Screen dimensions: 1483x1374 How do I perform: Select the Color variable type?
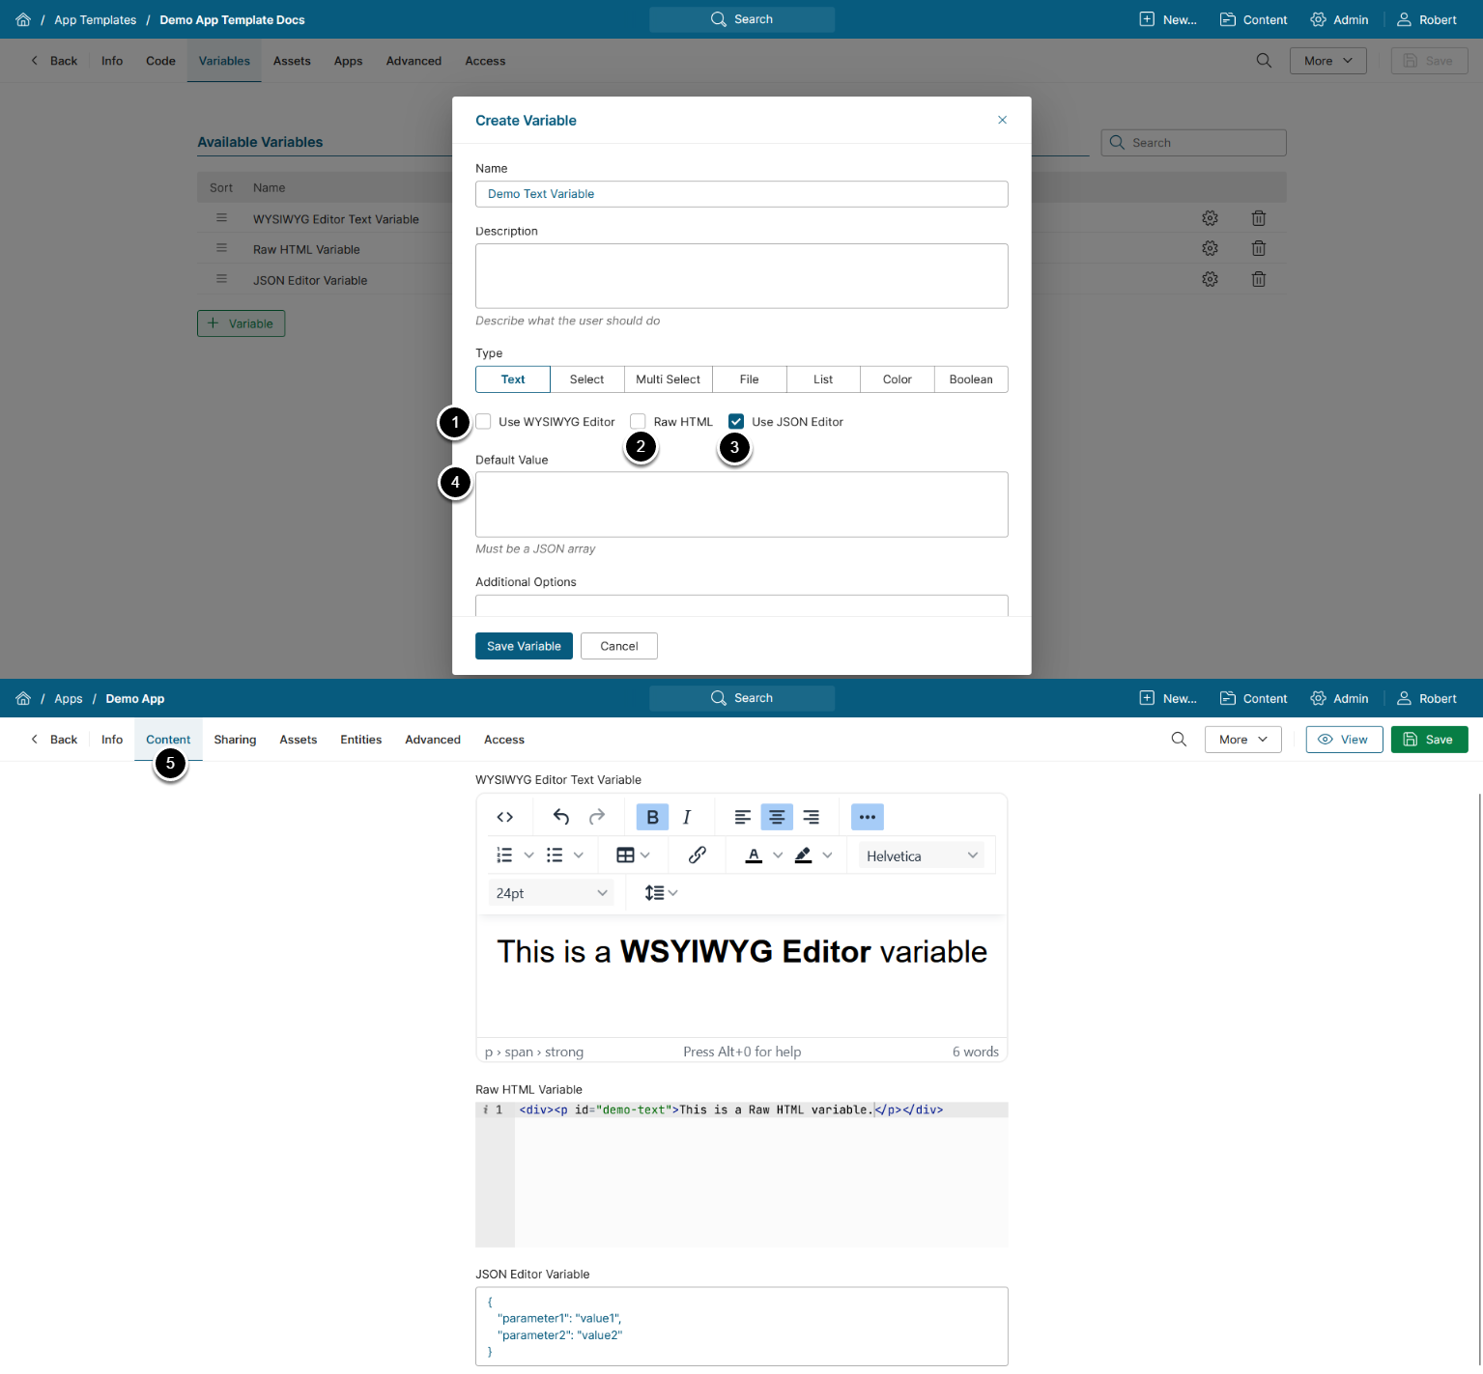[898, 379]
